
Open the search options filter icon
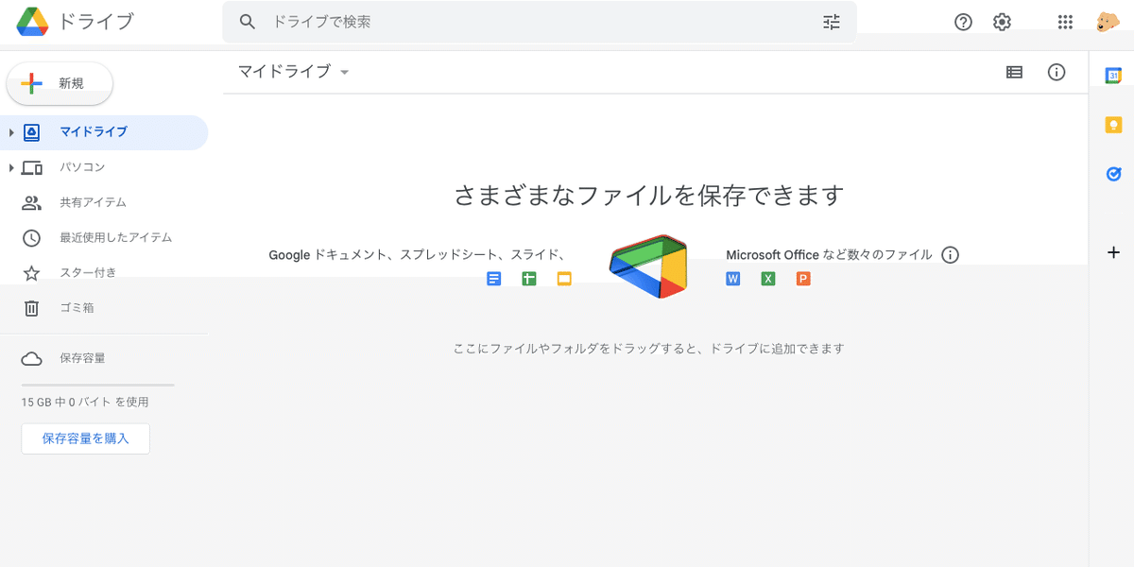click(x=832, y=22)
